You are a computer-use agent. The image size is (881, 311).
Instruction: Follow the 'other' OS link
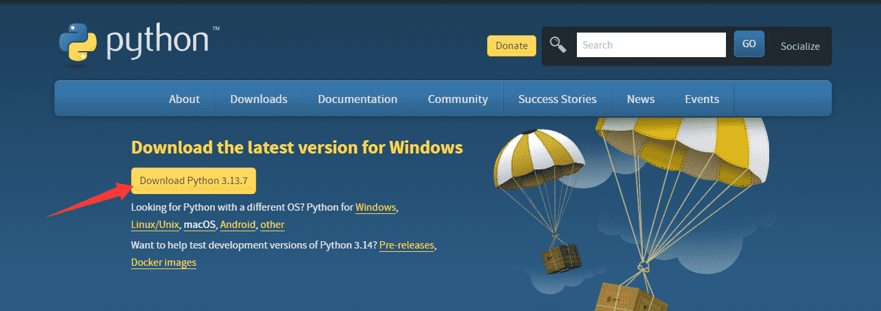(272, 225)
